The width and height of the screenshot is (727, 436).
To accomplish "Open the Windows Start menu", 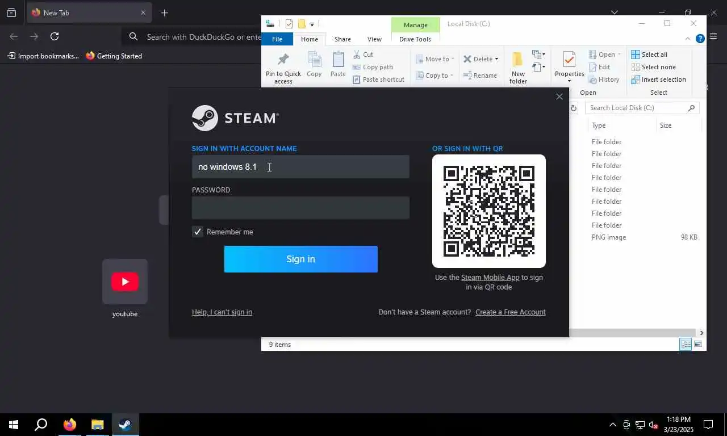I will [x=14, y=425].
